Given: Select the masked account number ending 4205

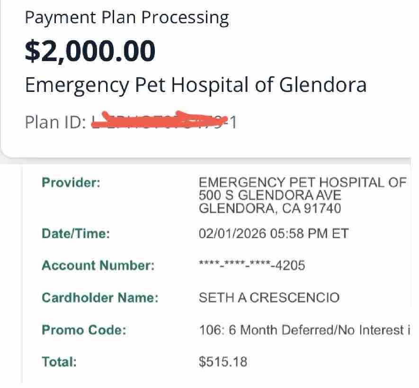Looking at the screenshot, I should point(252,265).
